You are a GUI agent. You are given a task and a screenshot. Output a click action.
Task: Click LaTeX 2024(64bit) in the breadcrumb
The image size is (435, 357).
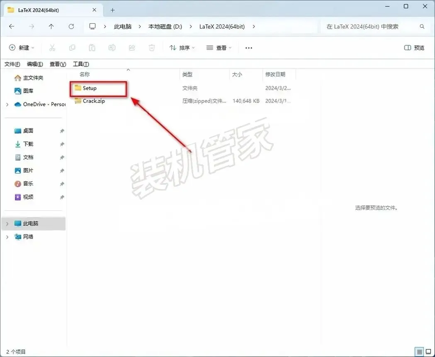pyautogui.click(x=222, y=27)
